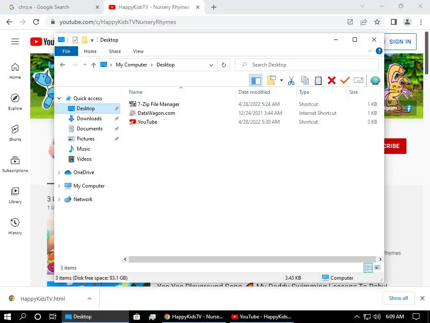Open YouTube Library in sidebar
The image size is (430, 323).
pyautogui.click(x=15, y=195)
